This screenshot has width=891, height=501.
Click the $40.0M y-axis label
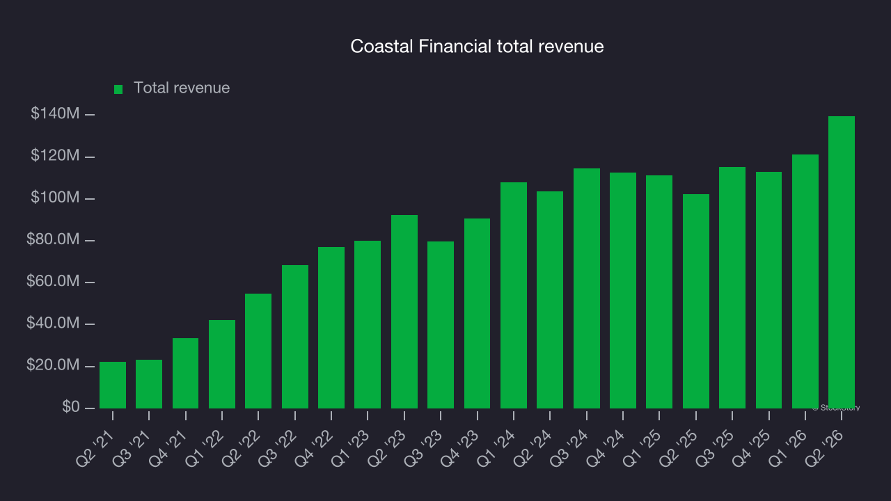click(x=54, y=324)
